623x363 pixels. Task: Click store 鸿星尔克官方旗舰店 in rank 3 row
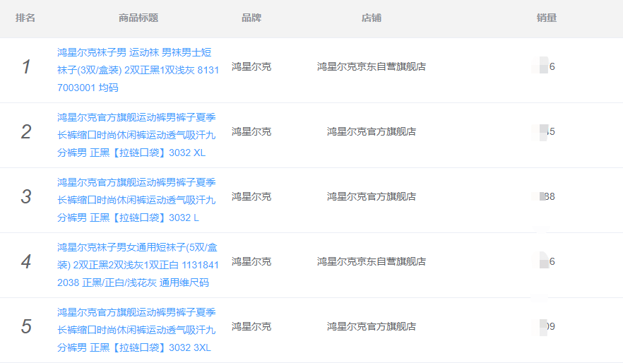tap(372, 196)
